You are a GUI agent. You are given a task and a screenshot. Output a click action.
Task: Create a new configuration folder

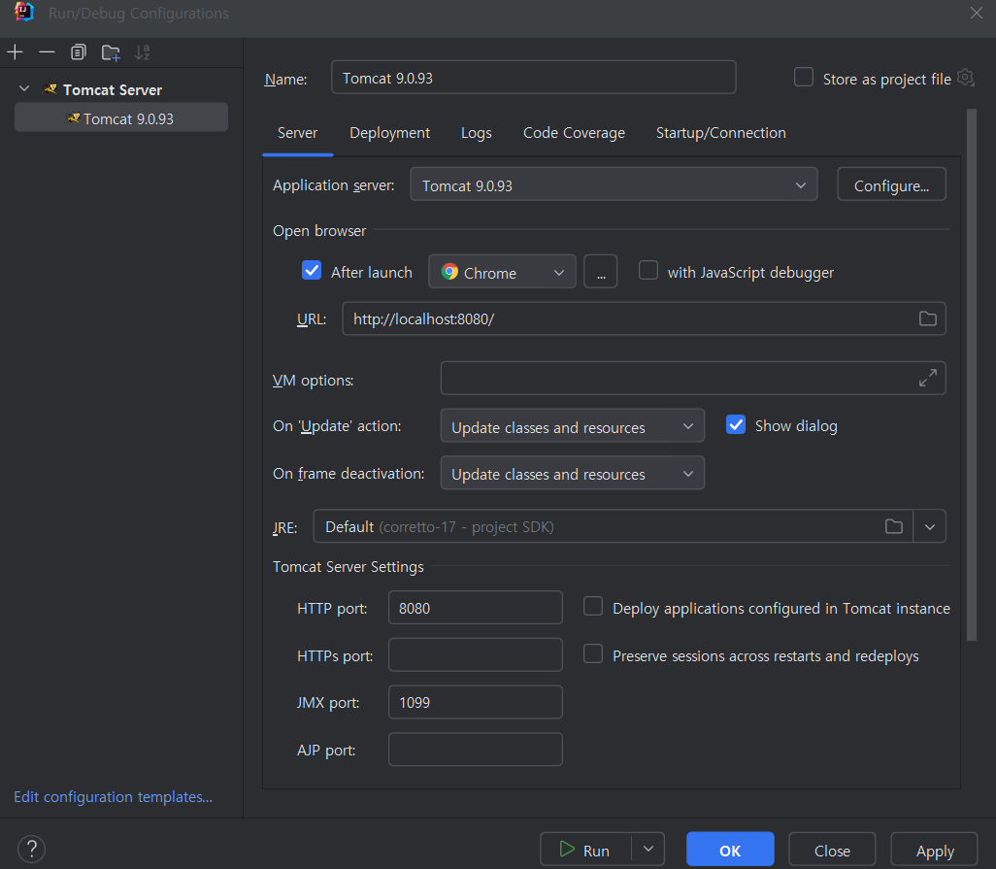click(111, 52)
